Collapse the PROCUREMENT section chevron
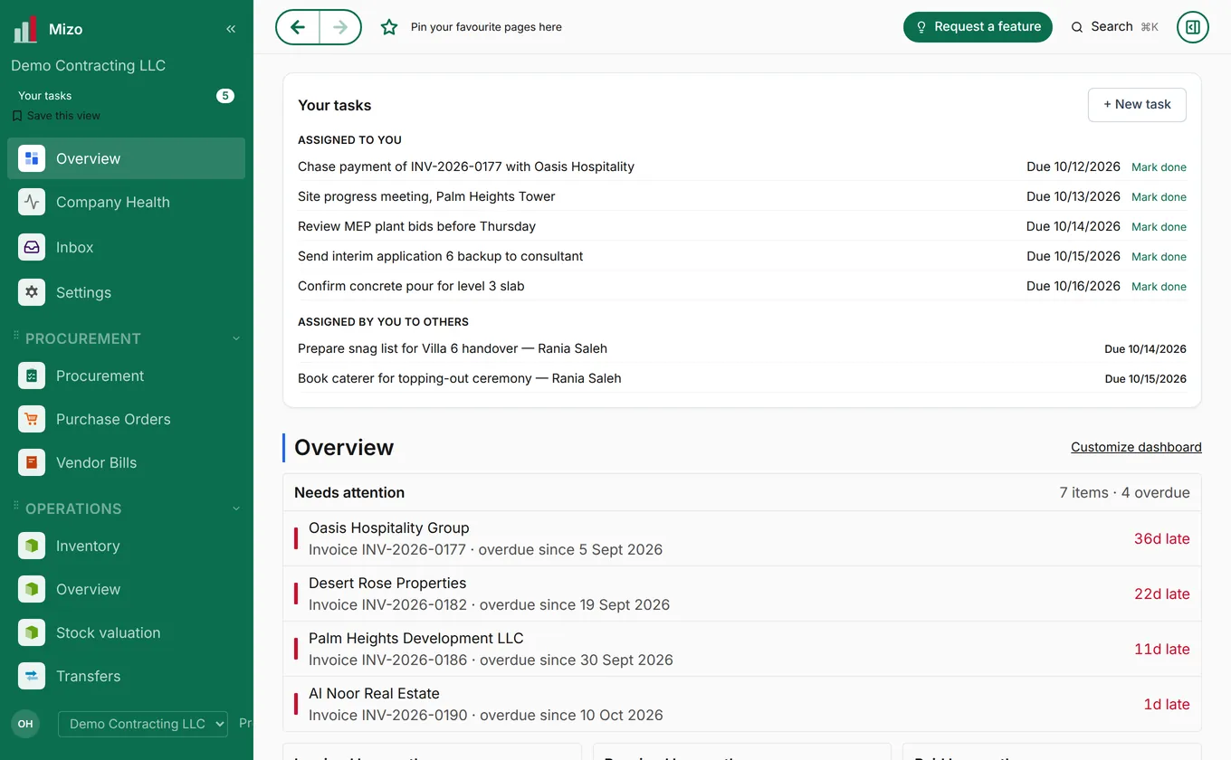Viewport: 1231px width, 760px height. [236, 338]
